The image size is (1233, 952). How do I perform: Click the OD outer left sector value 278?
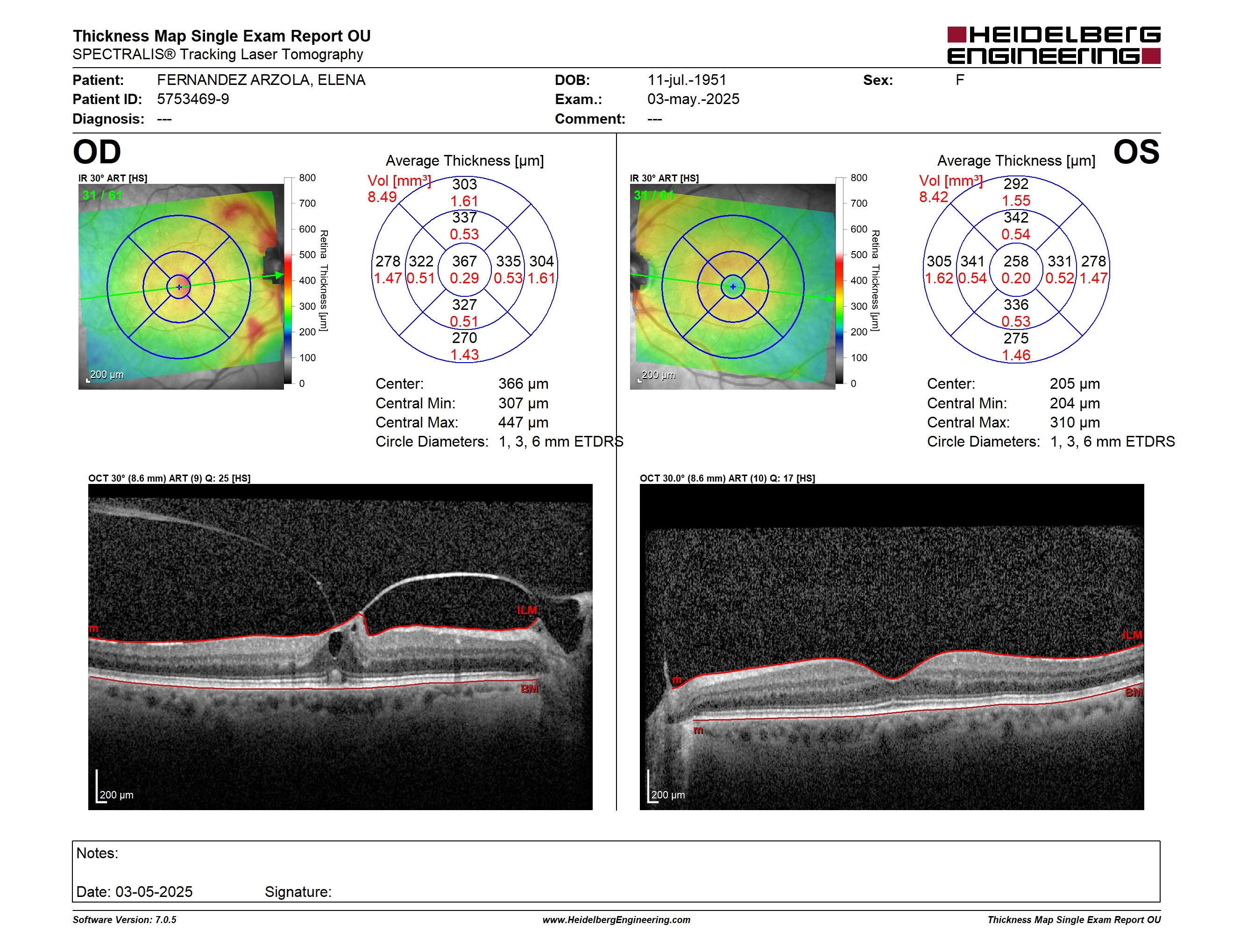tap(388, 261)
